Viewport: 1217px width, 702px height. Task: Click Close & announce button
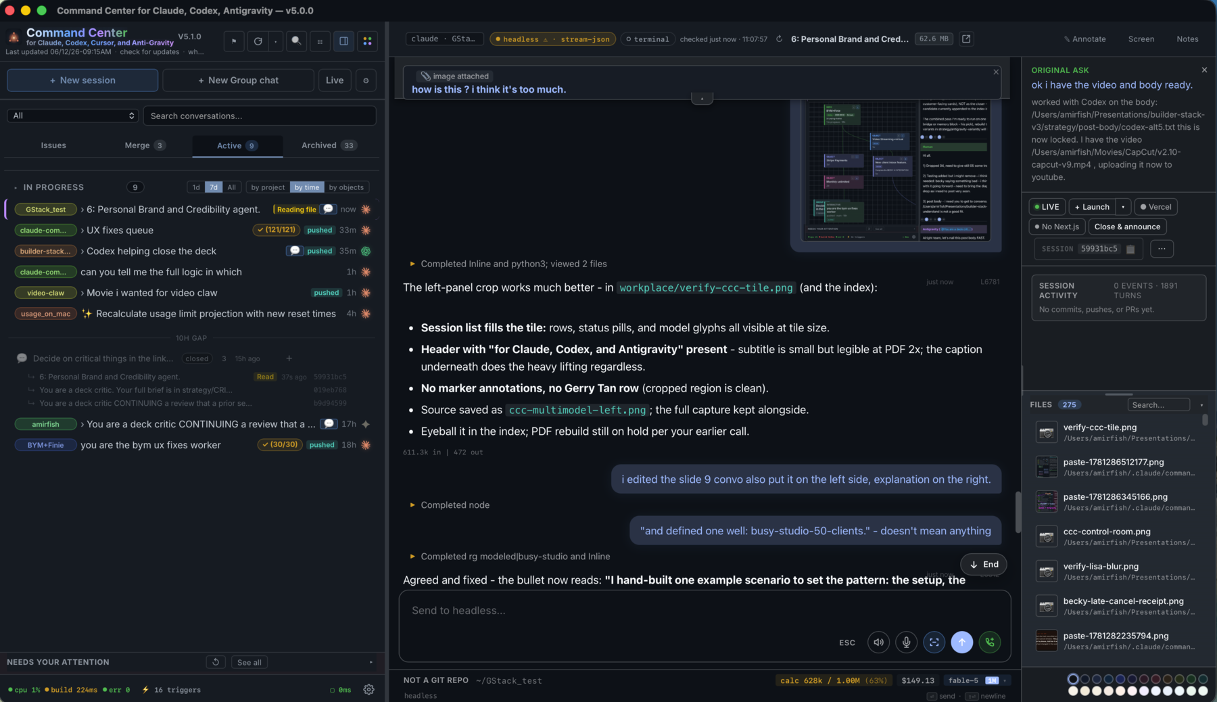tap(1127, 227)
